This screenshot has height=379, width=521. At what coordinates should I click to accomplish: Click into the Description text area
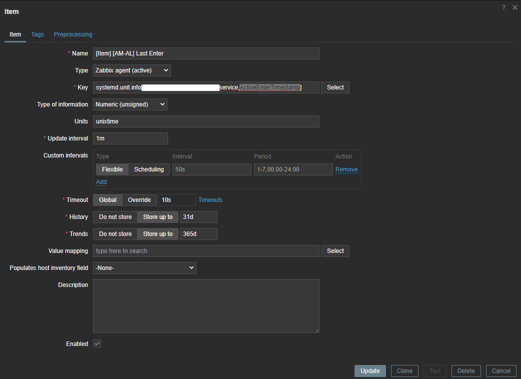[206, 305]
